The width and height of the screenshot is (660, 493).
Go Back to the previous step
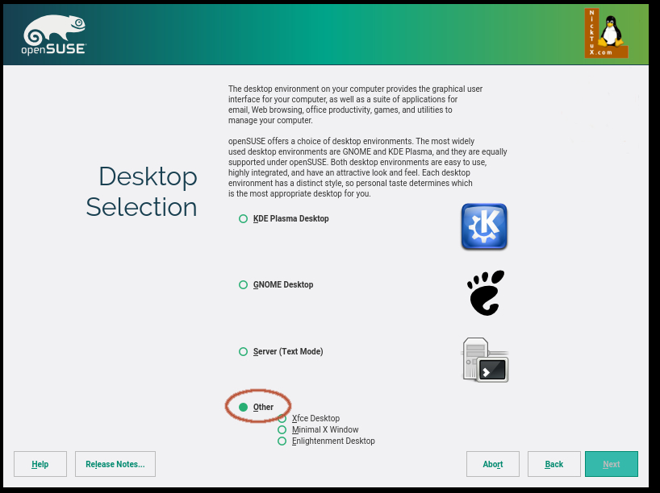coord(554,464)
